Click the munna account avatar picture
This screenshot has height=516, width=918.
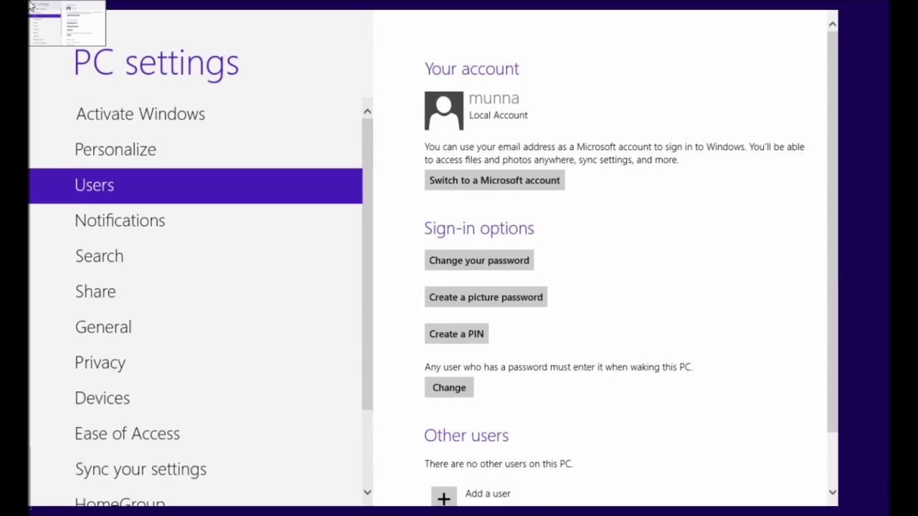[x=444, y=110]
